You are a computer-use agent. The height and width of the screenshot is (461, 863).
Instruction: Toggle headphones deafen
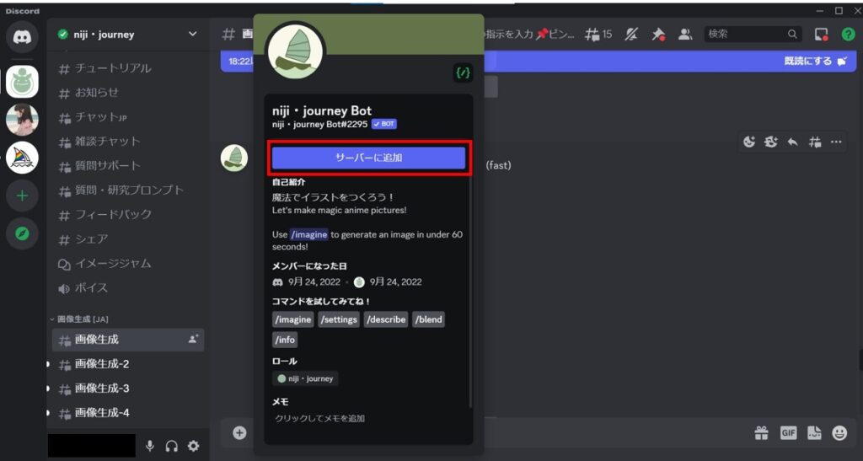pyautogui.click(x=172, y=446)
